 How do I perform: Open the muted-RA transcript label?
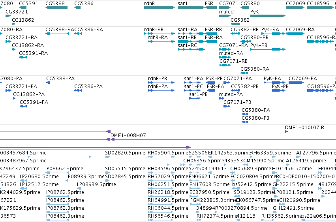(231, 53)
